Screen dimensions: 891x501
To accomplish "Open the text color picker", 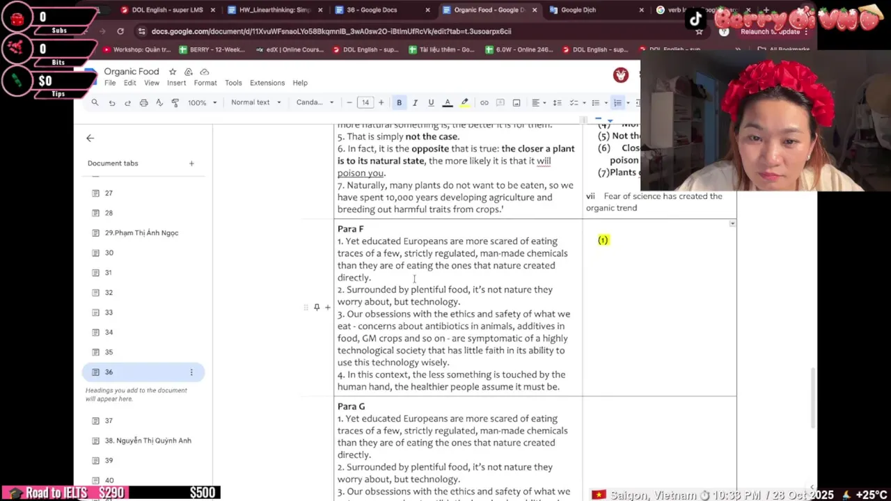I will click(448, 102).
